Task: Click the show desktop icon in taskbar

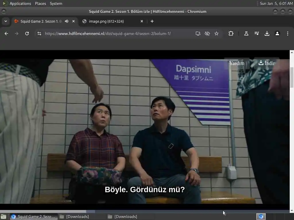Action: (x=3, y=217)
